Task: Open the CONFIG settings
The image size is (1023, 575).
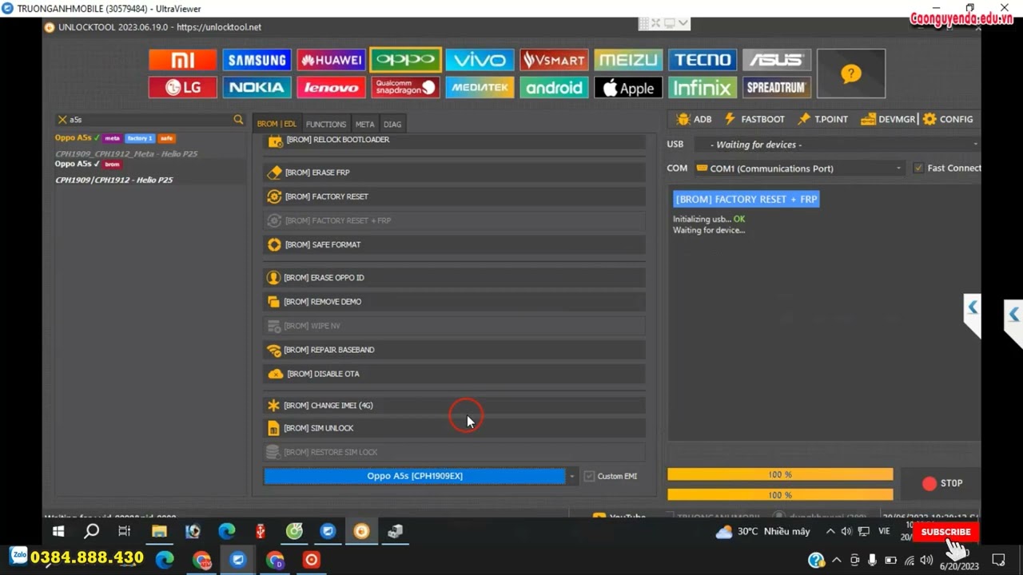Action: click(x=948, y=119)
